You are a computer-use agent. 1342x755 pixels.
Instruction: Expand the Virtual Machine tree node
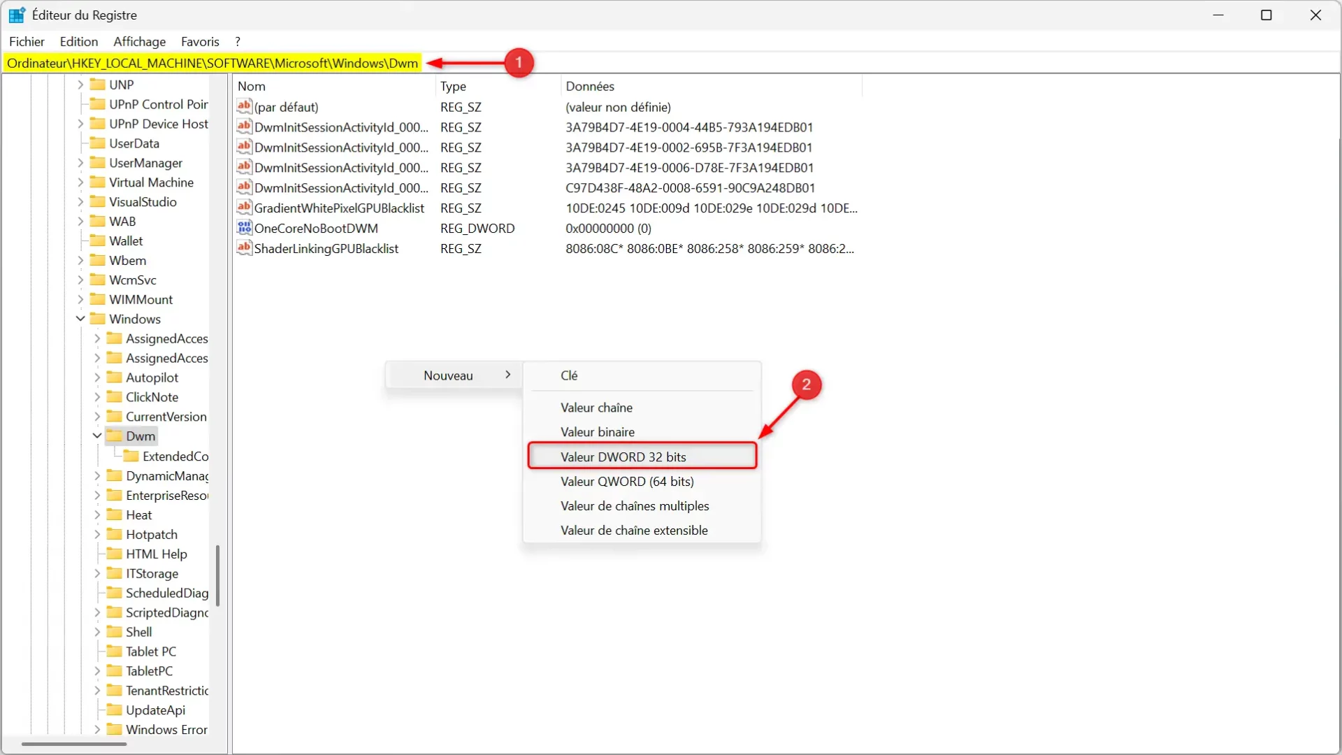80,182
